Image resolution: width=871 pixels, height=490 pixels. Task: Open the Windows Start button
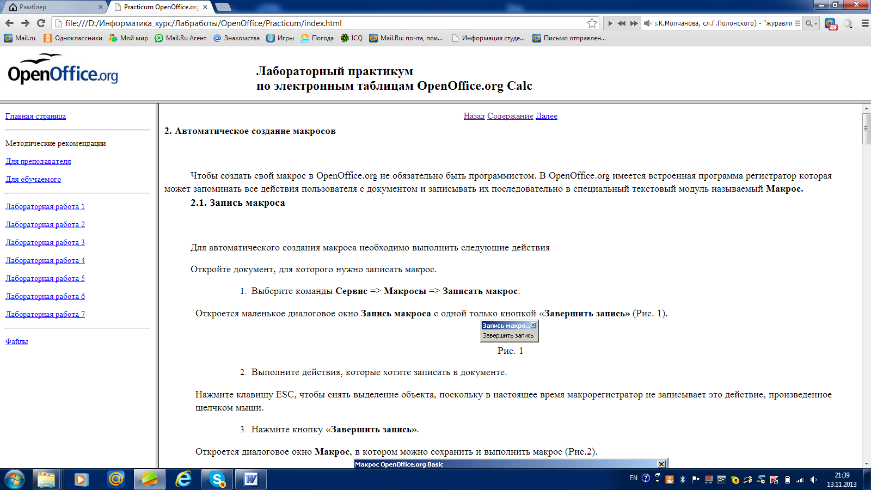14,479
